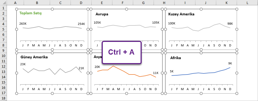Click the 9K data label
The width and height of the screenshot is (258, 101).
[230, 63]
